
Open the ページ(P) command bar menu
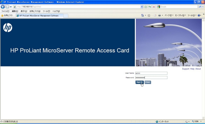(x=169, y=15)
